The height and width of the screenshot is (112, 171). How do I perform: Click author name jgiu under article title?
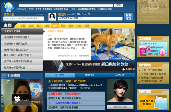click(x=49, y=35)
